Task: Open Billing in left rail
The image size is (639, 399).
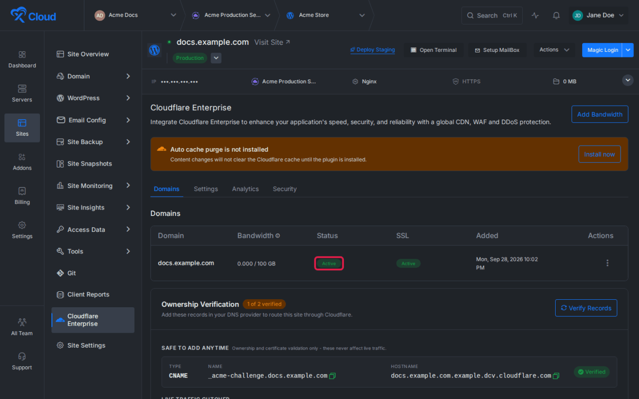Action: click(22, 196)
